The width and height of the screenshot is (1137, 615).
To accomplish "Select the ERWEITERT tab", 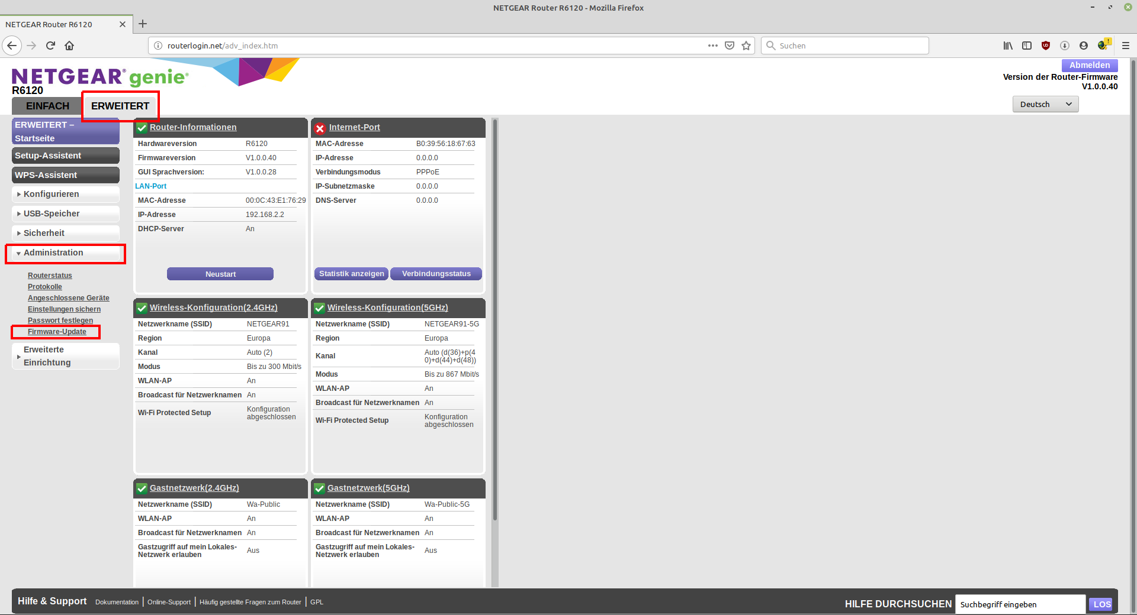I will 120,106.
